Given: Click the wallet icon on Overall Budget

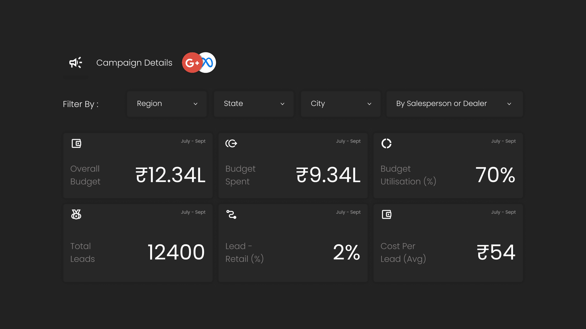Looking at the screenshot, I should 76,143.
